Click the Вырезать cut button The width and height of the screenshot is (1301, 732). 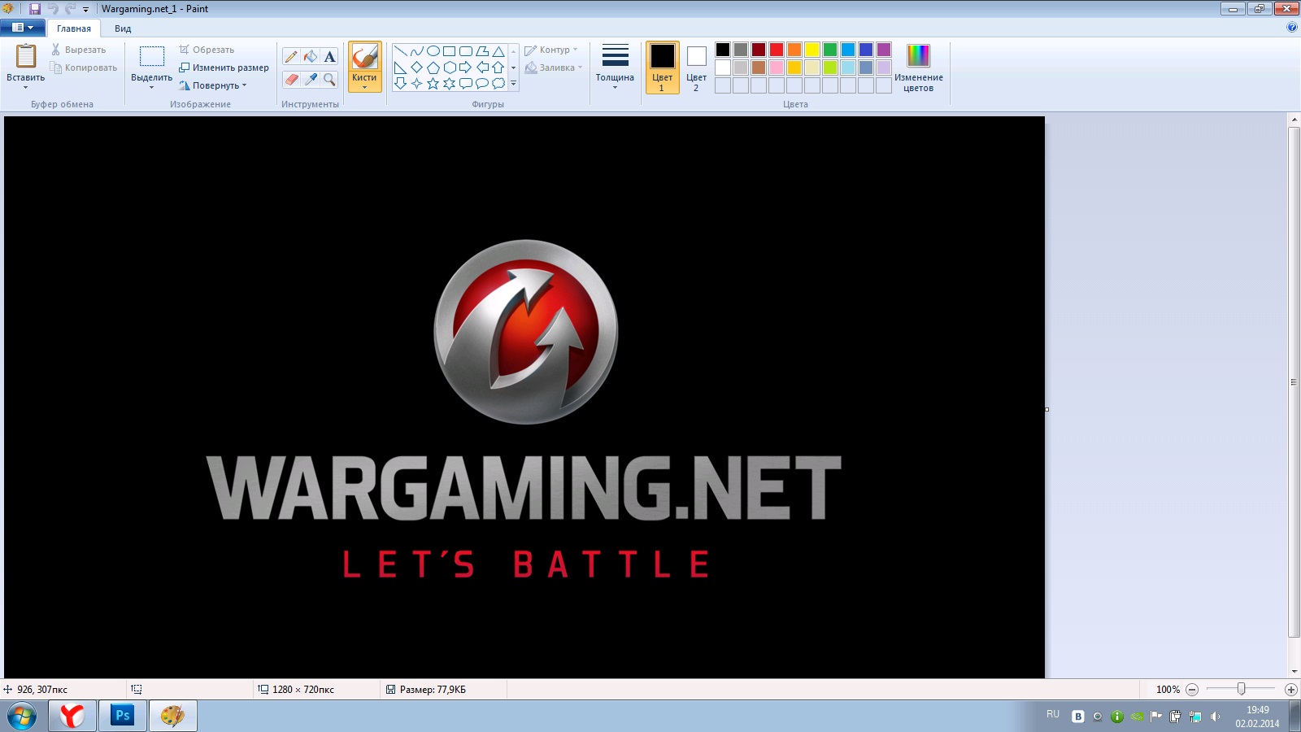tap(78, 50)
